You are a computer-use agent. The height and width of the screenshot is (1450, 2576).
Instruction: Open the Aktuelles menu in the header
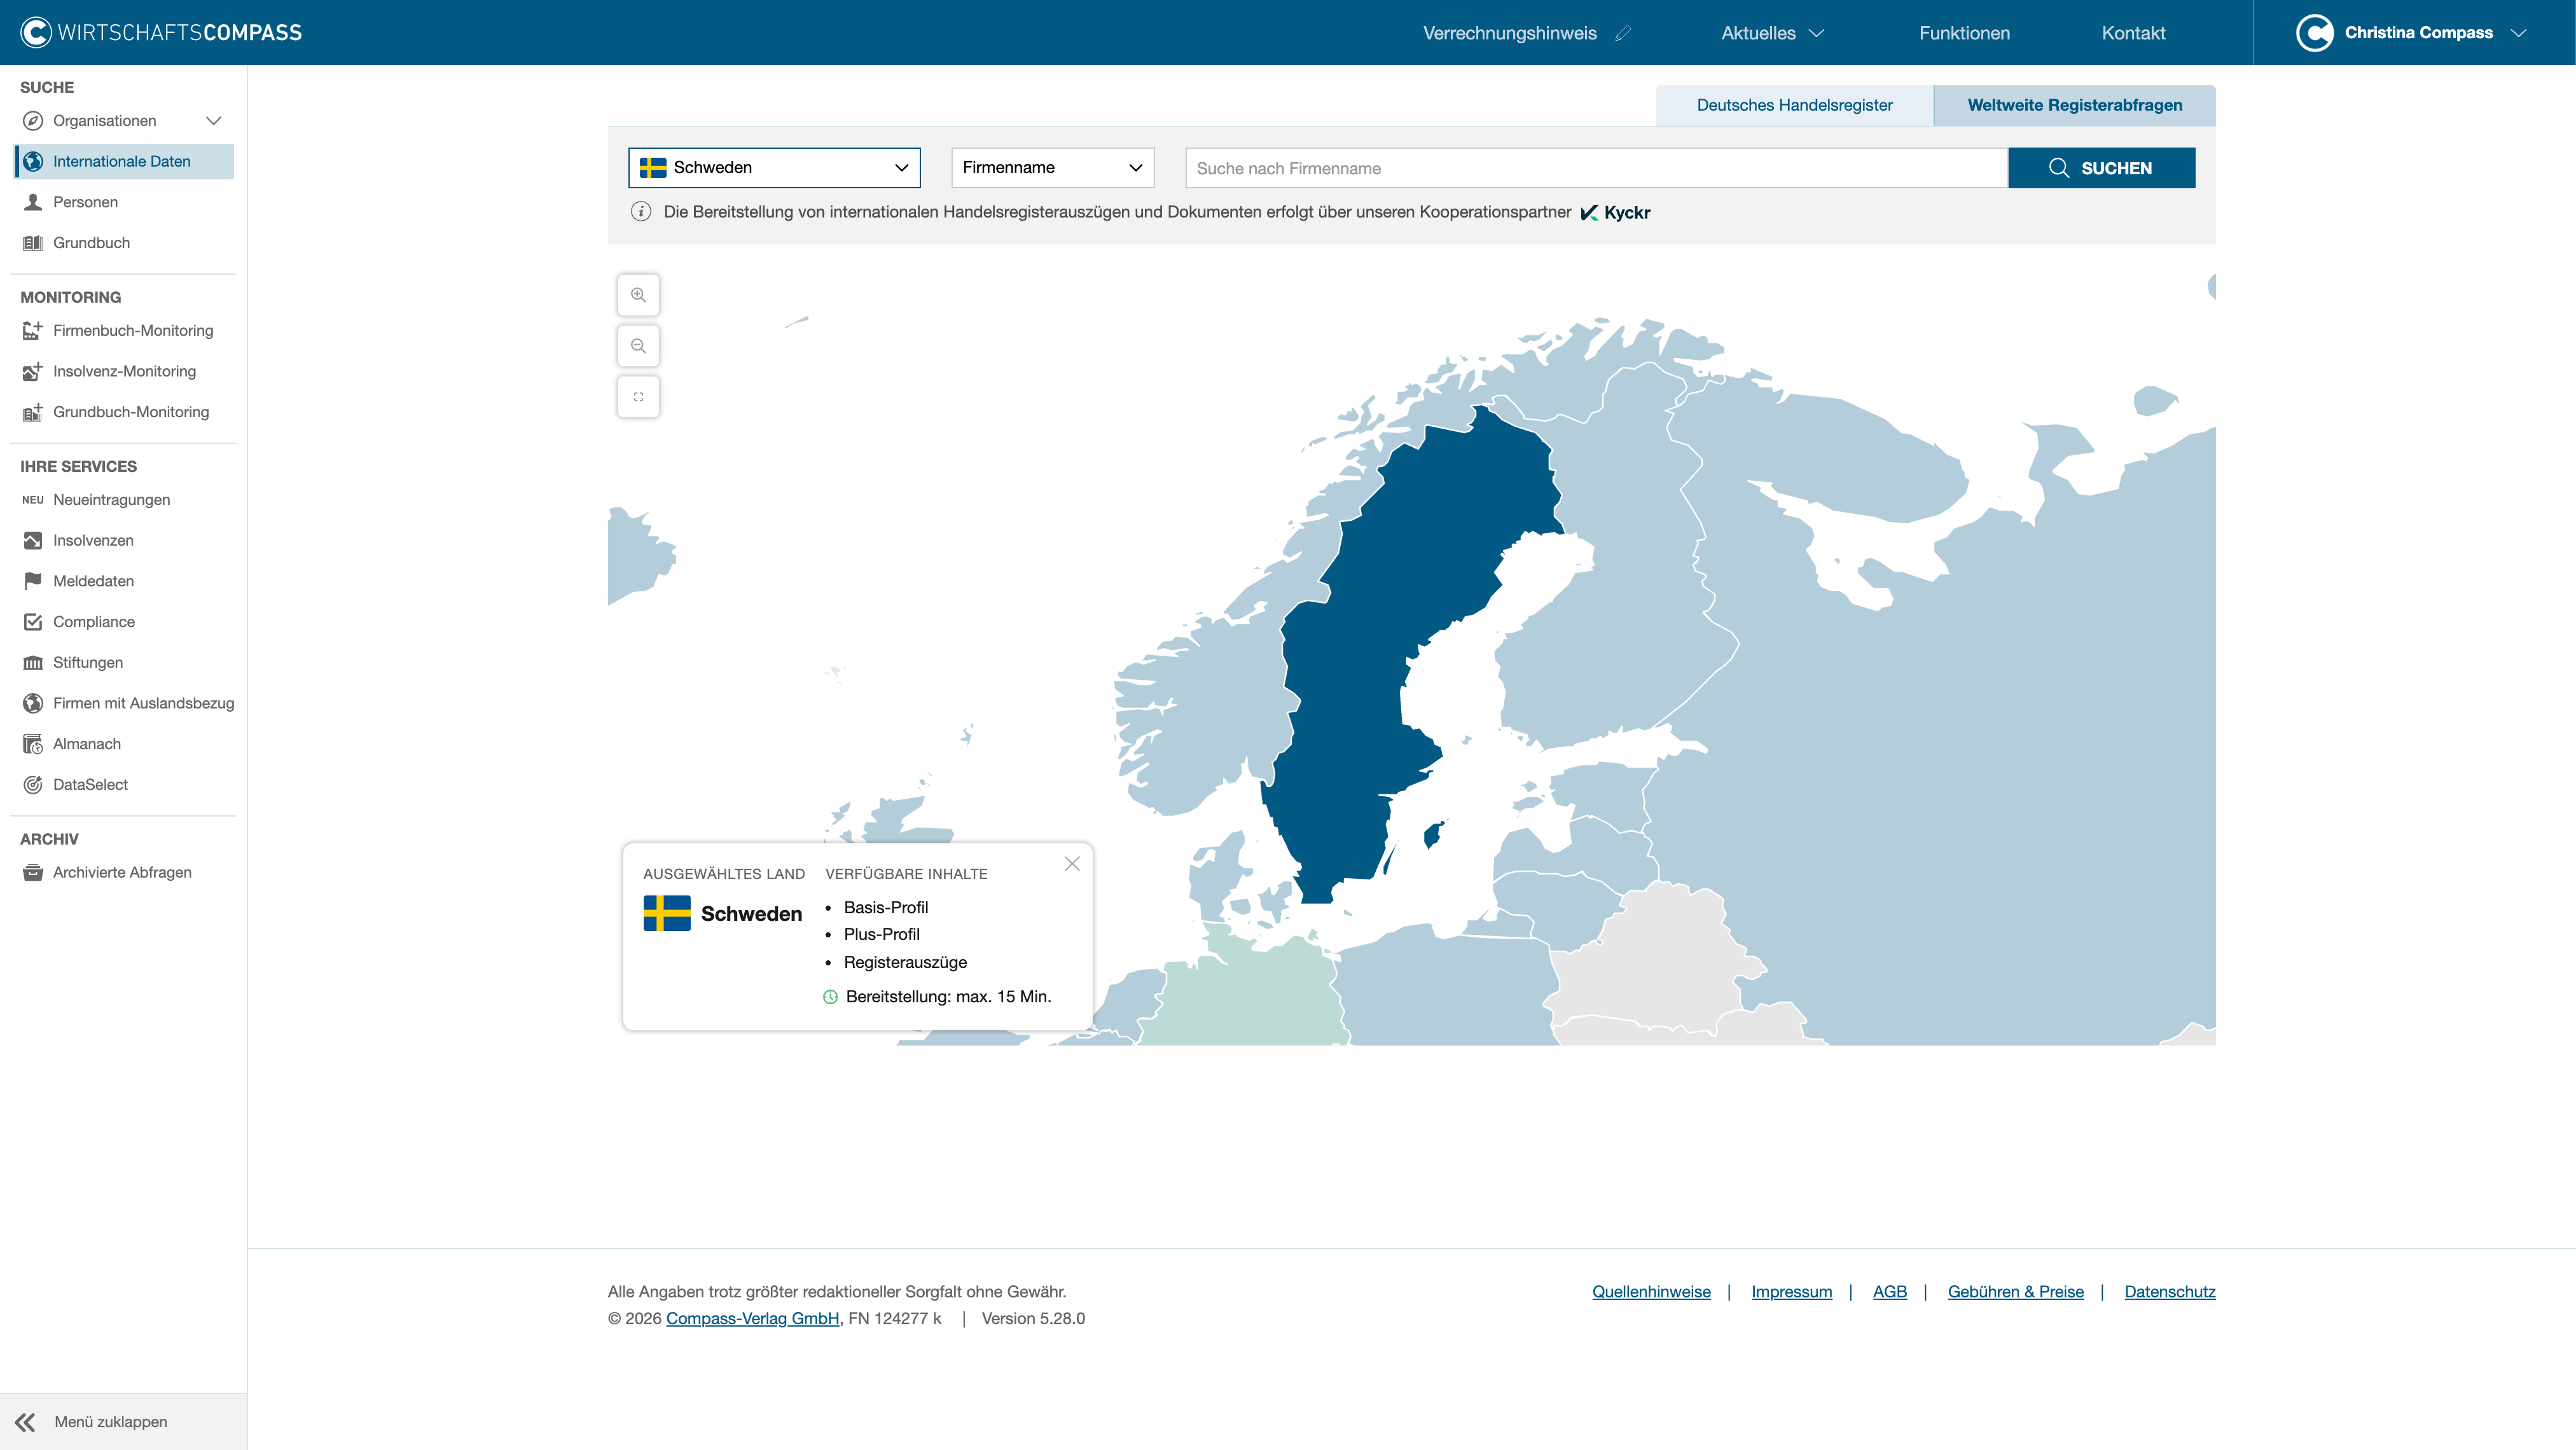(1772, 33)
